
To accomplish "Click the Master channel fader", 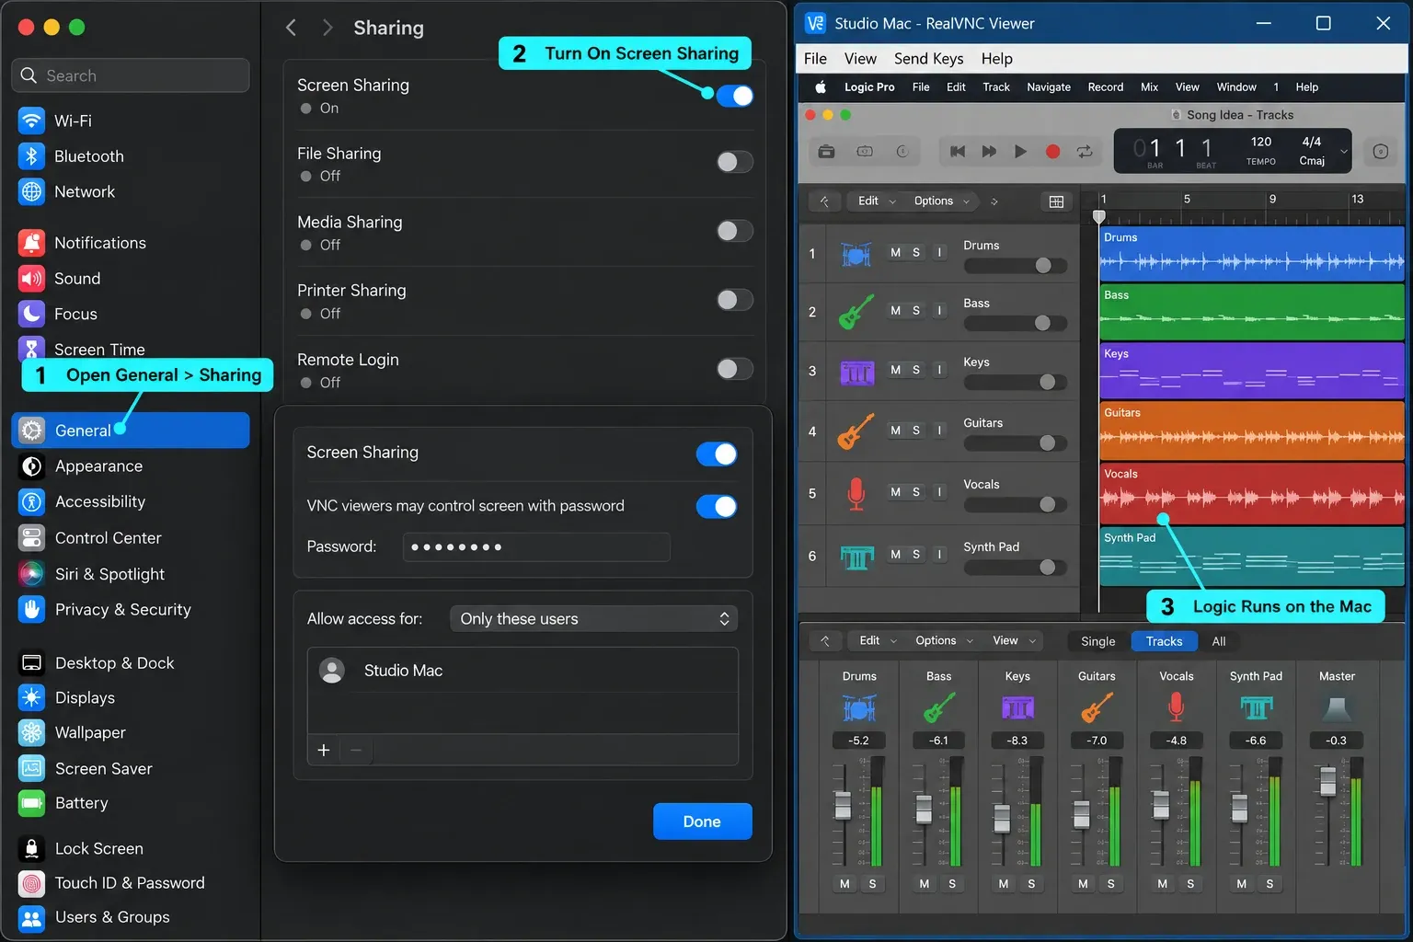I will [x=1327, y=783].
